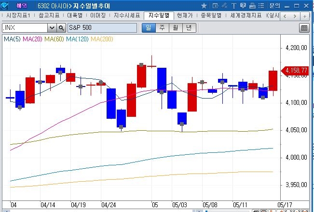Expand the symbol code dropdown arrow
The image size is (314, 212).
coord(52,28)
